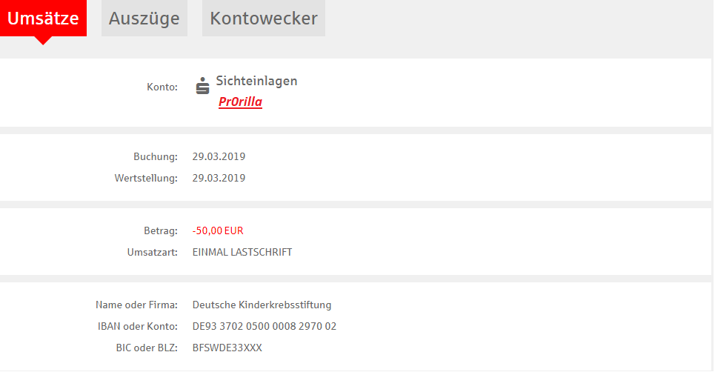715x372 pixels.
Task: Click the Name oder Firma label
Action: click(x=137, y=305)
